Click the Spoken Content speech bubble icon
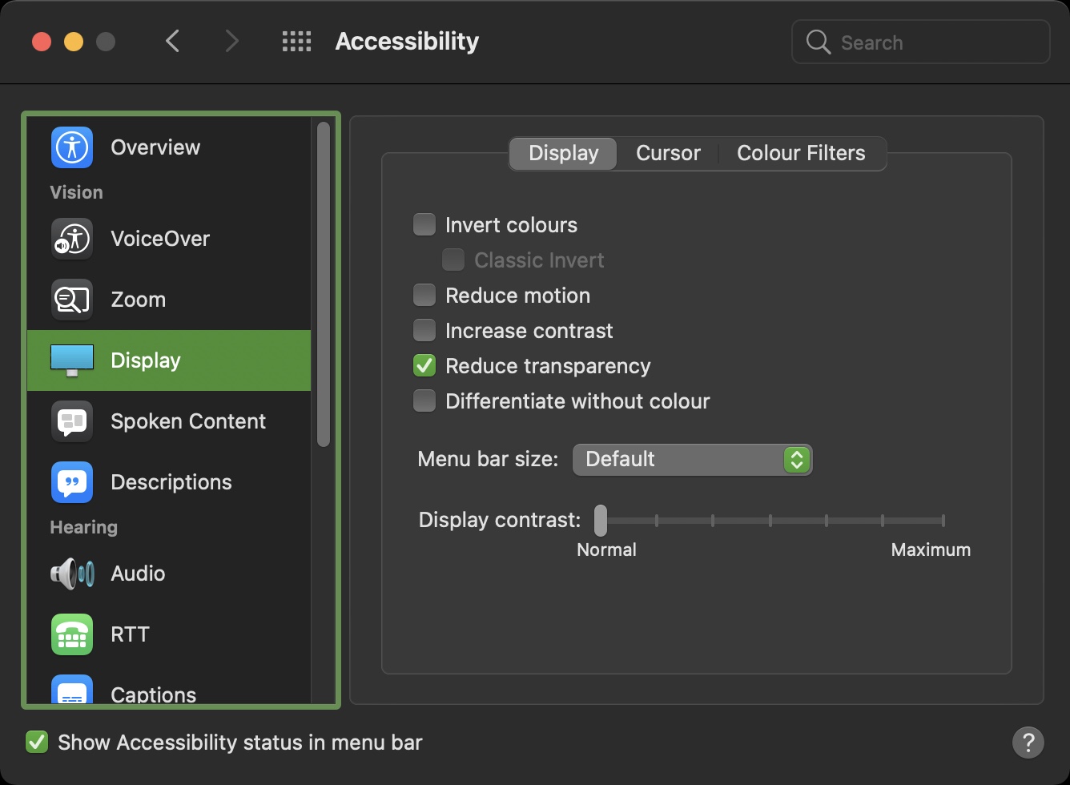Image resolution: width=1070 pixels, height=785 pixels. point(72,421)
